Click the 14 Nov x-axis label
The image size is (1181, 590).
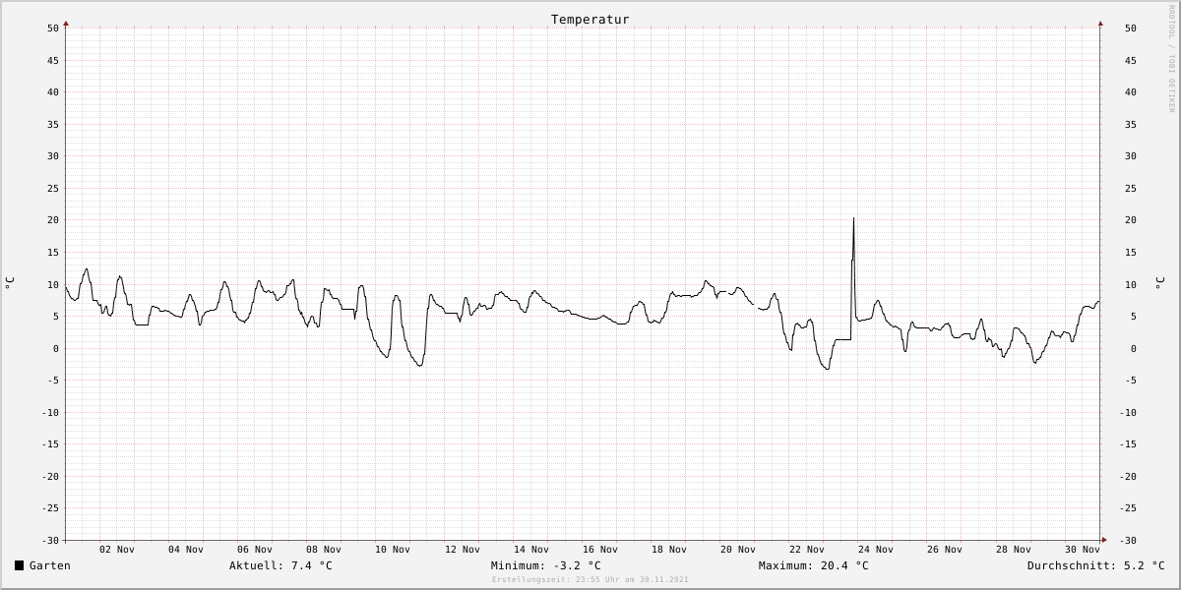(531, 550)
